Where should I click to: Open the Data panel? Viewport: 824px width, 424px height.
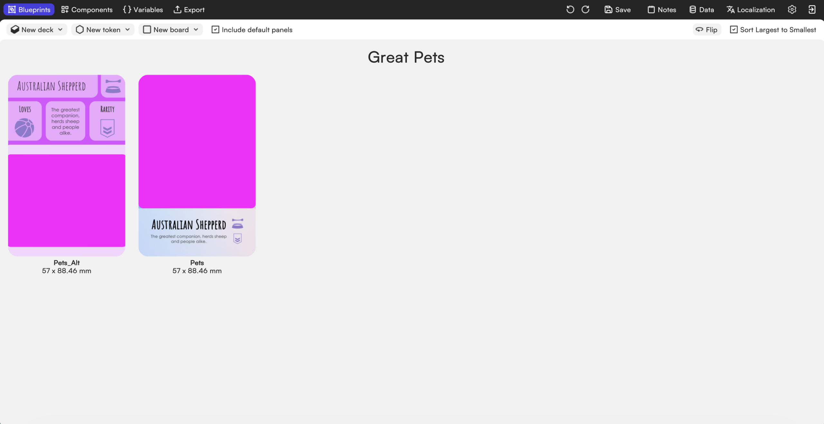click(x=702, y=10)
